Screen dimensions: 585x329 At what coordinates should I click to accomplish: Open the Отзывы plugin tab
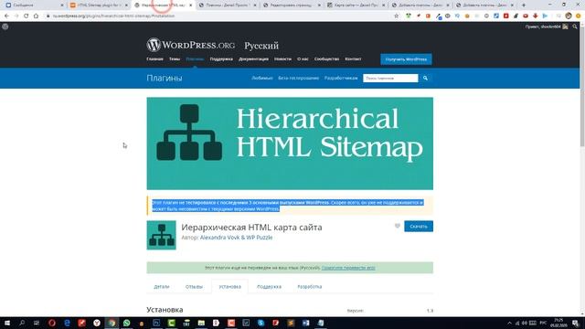(194, 286)
